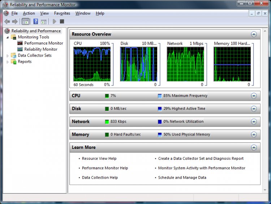Expand the Network details section
Viewport: 271px width, 204px height.
click(x=254, y=122)
